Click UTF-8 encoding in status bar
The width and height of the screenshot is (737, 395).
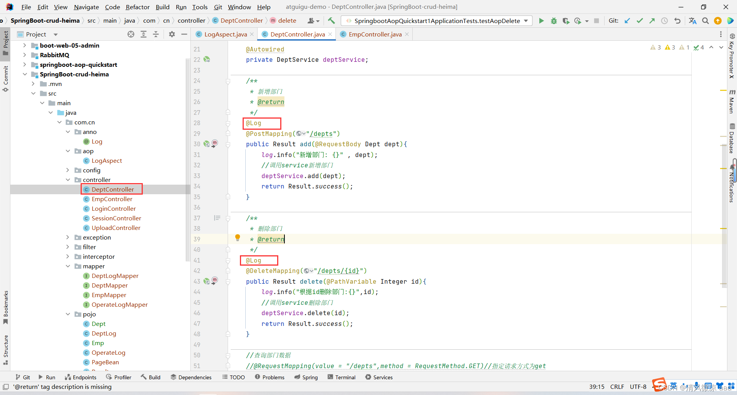[x=638, y=387]
